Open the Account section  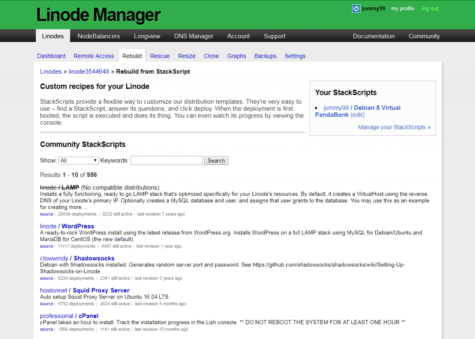point(238,36)
